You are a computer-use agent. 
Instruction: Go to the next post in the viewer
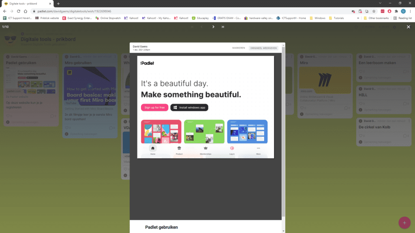click(213, 27)
